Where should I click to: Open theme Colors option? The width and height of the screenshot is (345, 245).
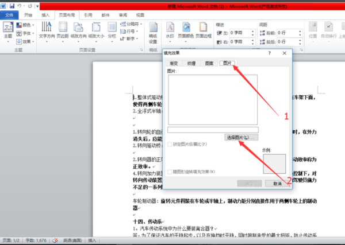click(x=25, y=25)
